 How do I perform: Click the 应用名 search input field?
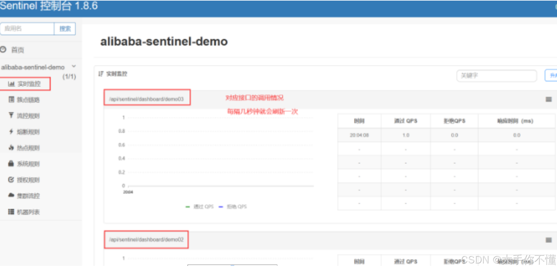27,29
